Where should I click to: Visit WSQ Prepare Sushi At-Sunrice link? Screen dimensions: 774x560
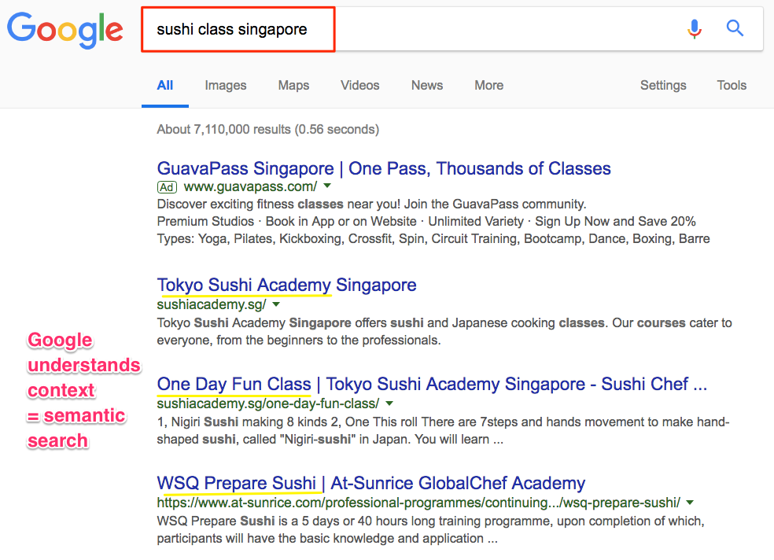(371, 483)
